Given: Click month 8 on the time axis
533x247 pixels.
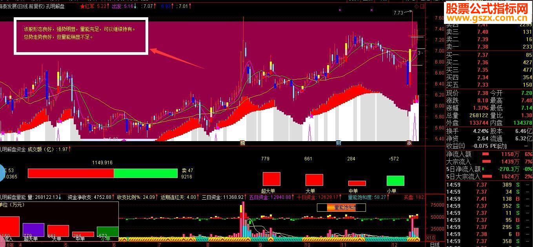Looking at the screenshot, I should (207, 244).
